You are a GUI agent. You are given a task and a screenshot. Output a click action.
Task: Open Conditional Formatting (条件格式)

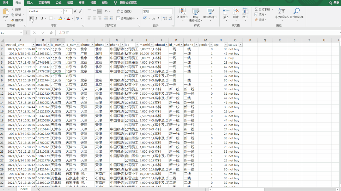182,14
